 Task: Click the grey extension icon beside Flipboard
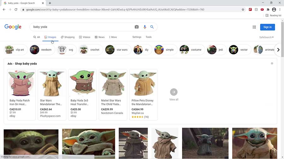[256, 9]
